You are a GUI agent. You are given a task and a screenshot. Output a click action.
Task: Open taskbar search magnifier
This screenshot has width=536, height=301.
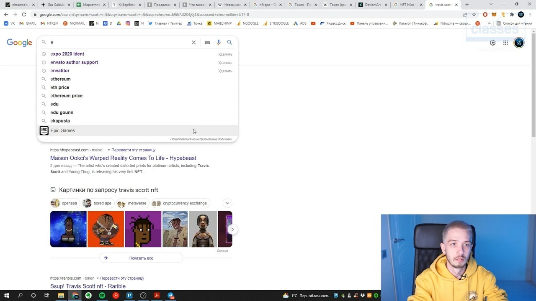click(20, 296)
